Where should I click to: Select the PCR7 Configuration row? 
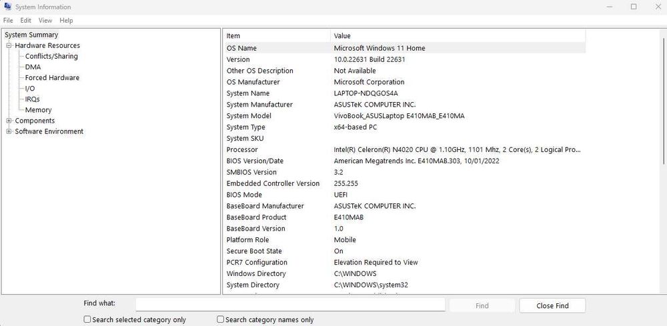[405, 262]
